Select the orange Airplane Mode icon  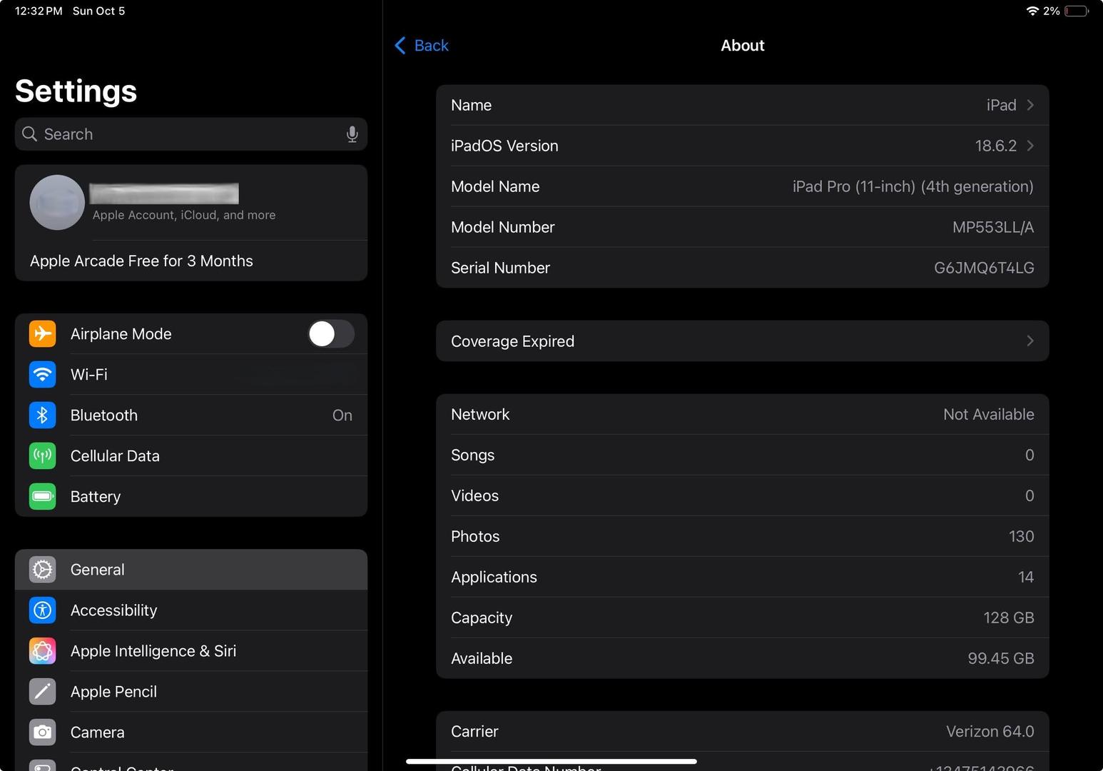pyautogui.click(x=42, y=333)
